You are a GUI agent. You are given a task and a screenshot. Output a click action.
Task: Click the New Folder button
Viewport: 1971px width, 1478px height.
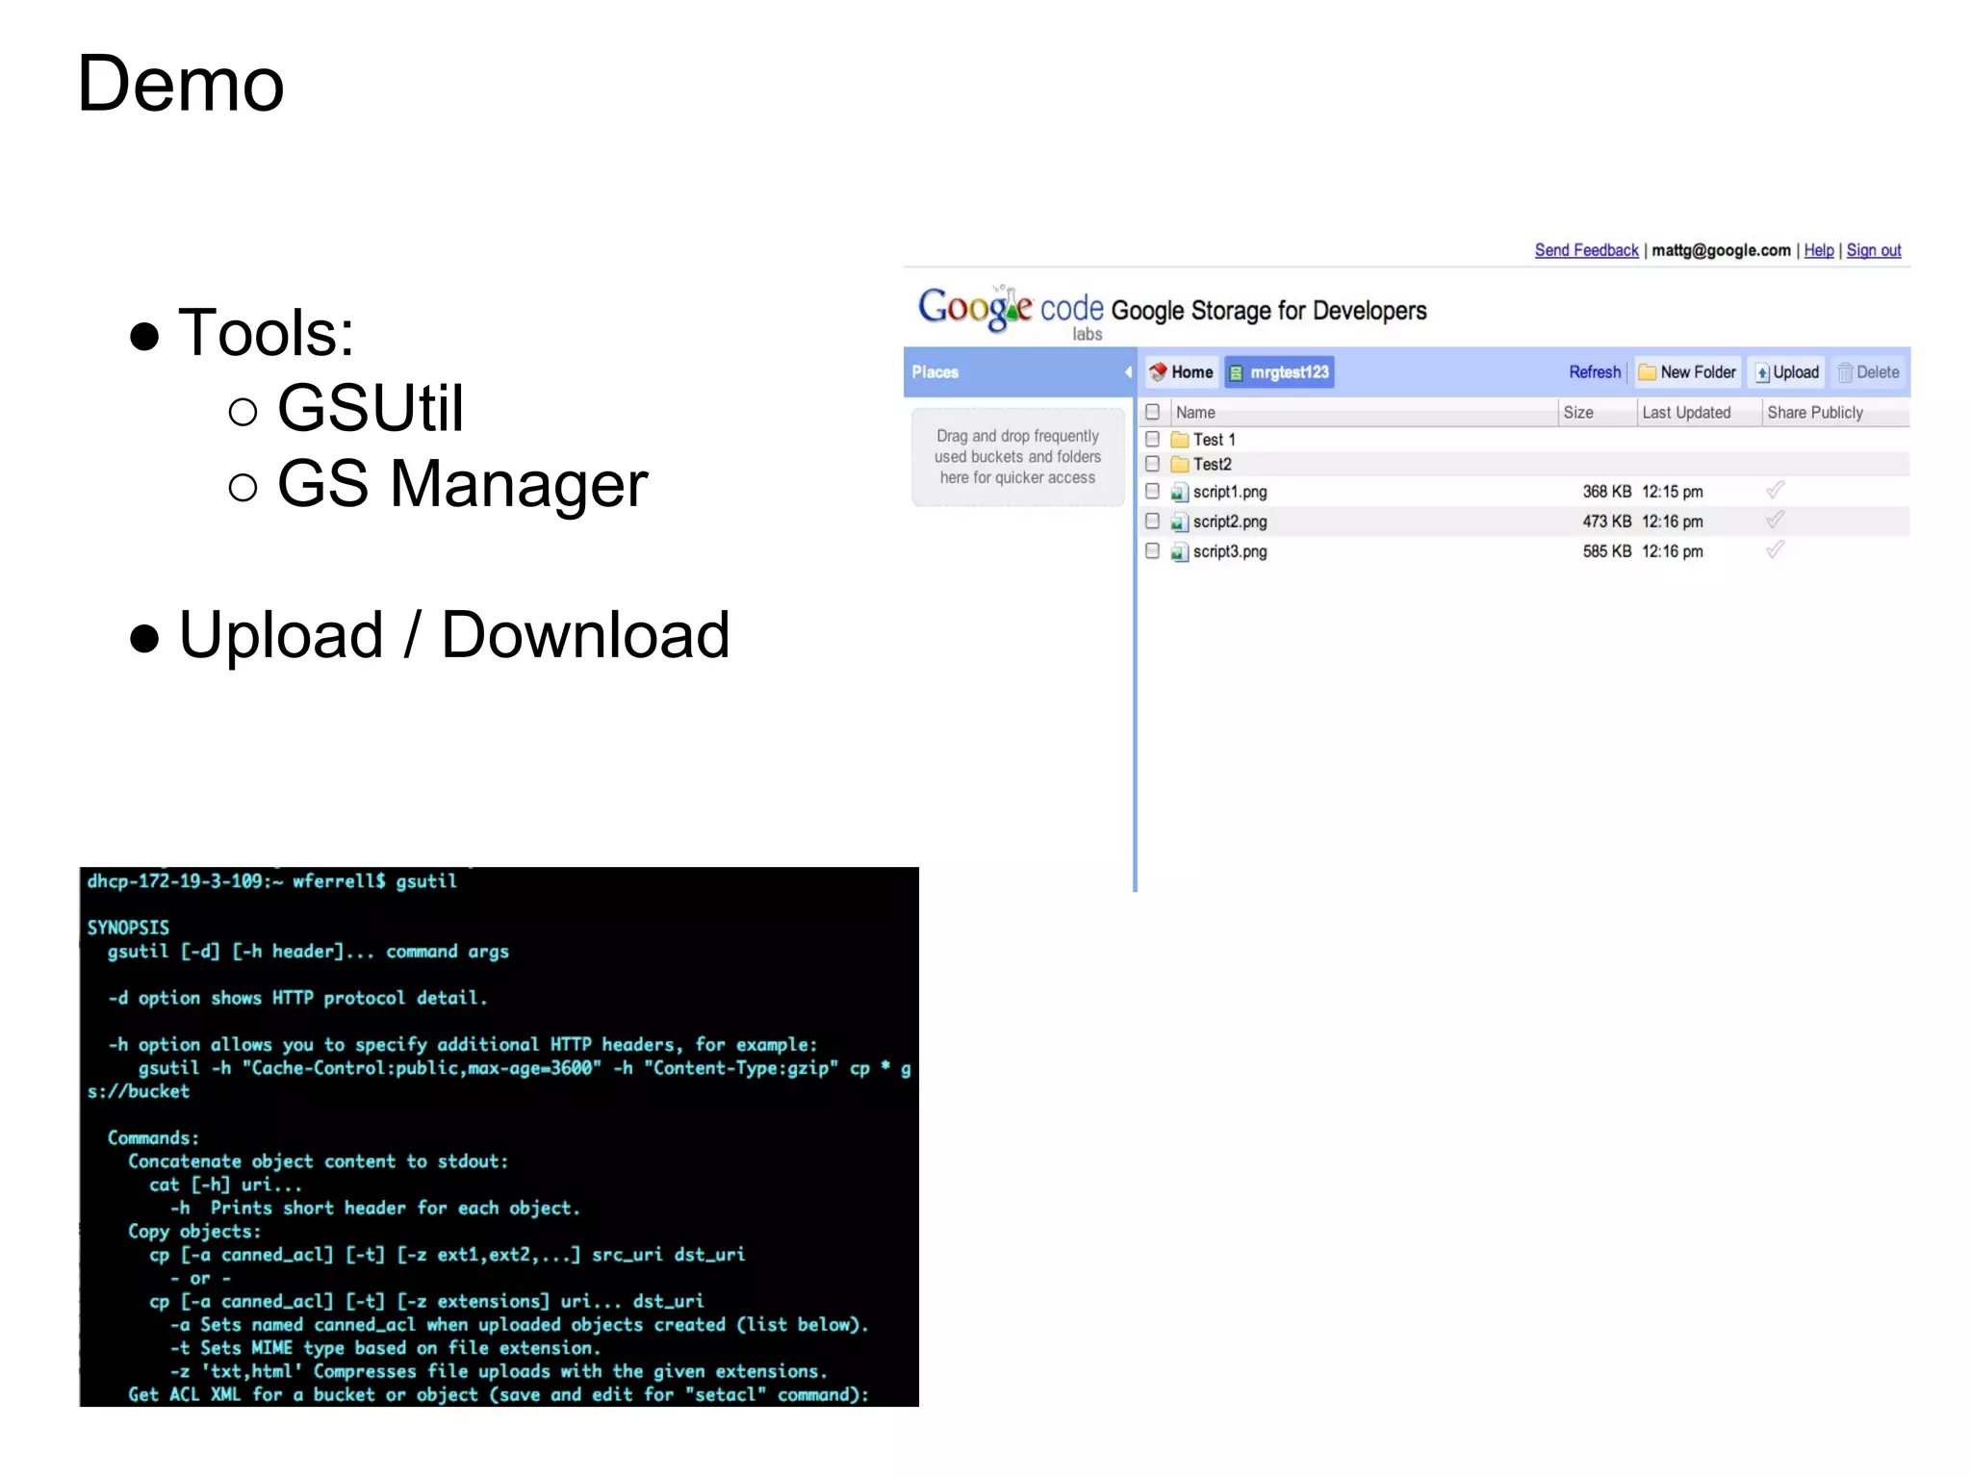1688,372
